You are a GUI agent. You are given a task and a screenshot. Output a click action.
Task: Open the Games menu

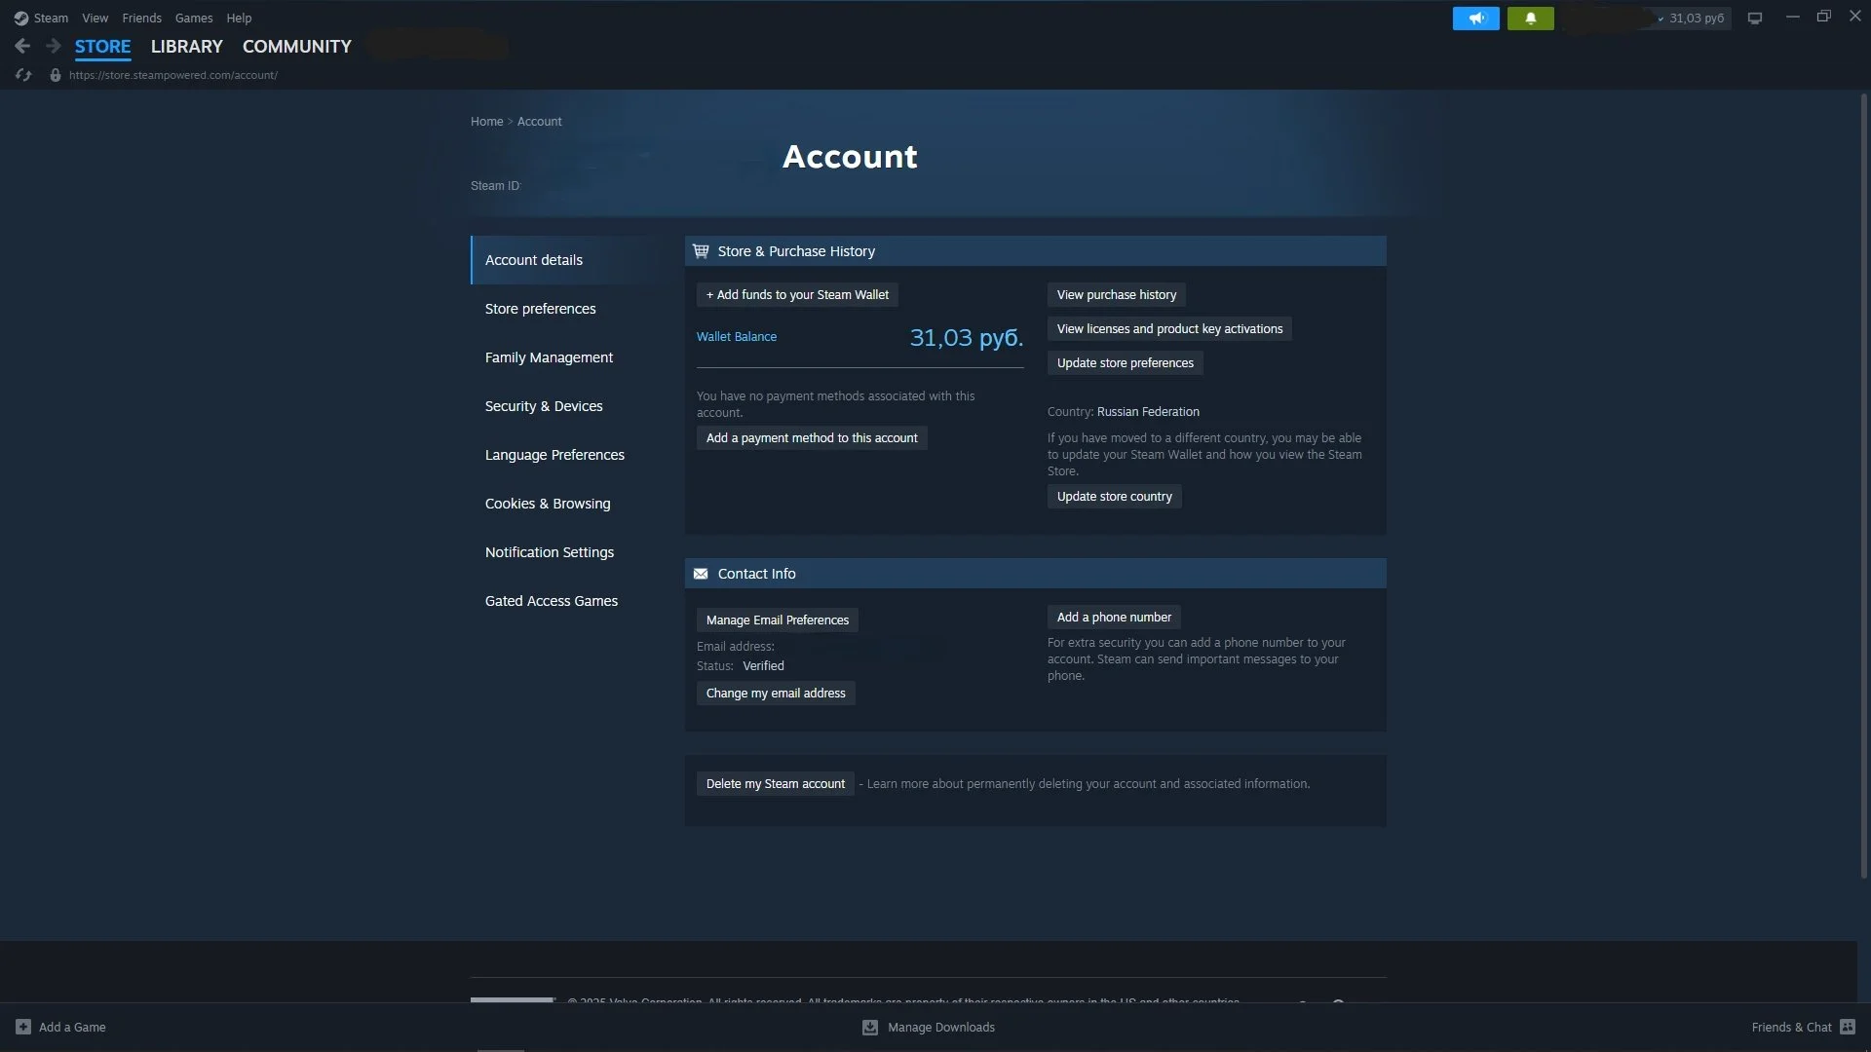click(194, 19)
